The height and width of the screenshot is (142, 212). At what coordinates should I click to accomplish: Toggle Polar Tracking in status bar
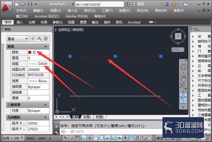pos(89,138)
